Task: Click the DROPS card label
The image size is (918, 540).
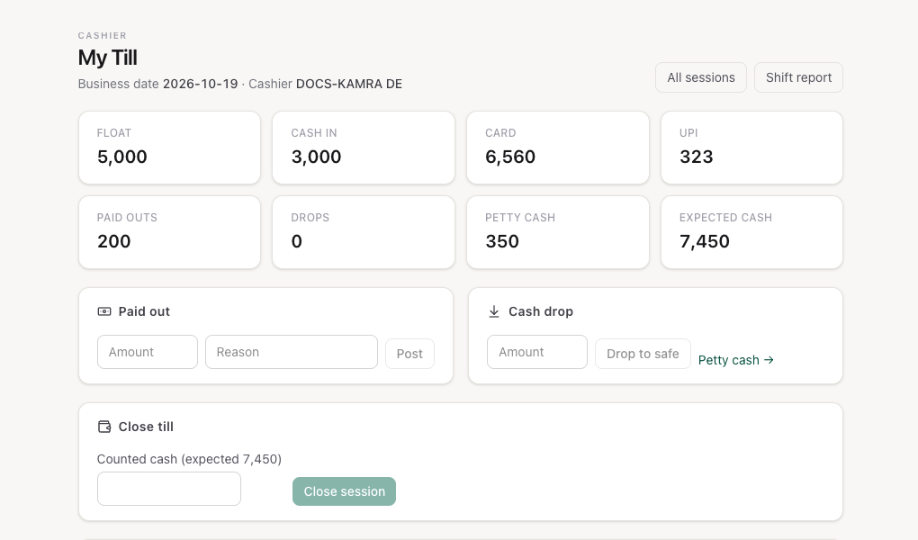Action: [x=310, y=218]
